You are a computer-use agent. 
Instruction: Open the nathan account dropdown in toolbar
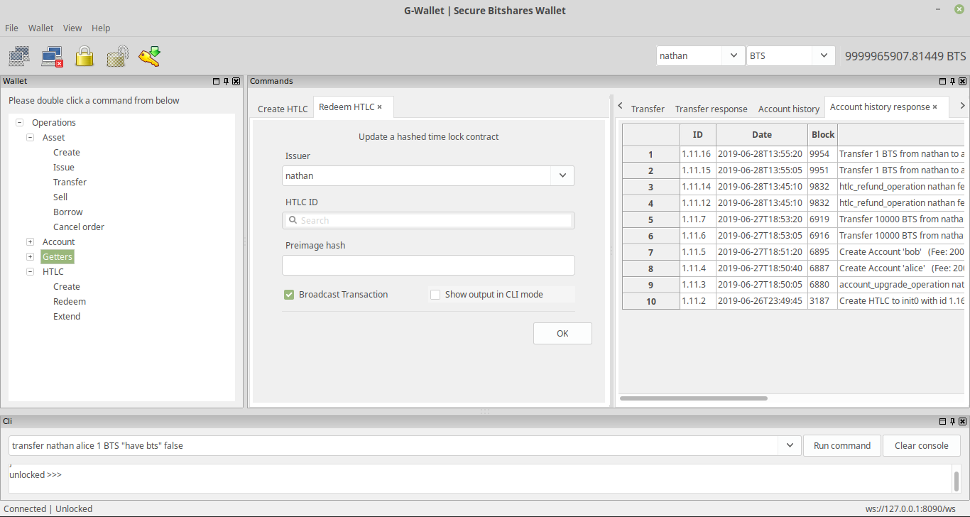coord(733,55)
